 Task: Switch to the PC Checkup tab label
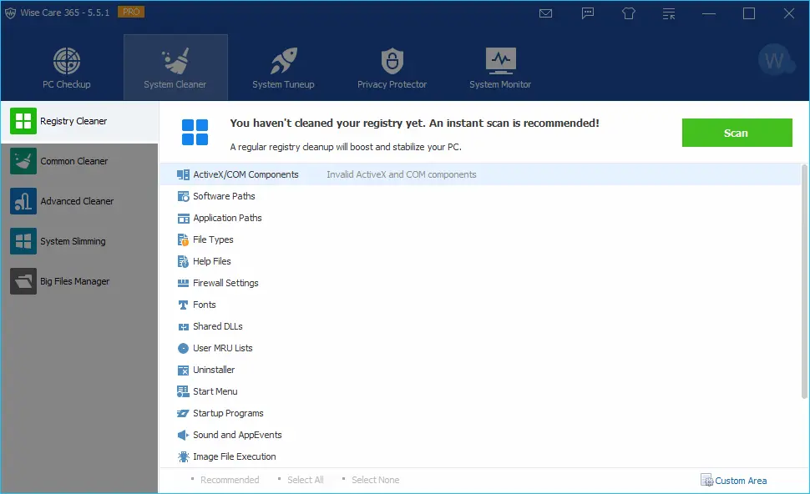(67, 84)
